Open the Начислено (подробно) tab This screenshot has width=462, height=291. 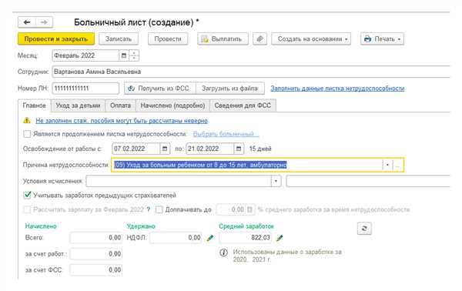pyautogui.click(x=172, y=105)
